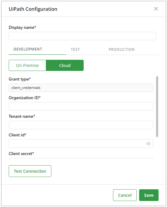Click the Tenant name label
The image size is (167, 207).
[22, 116]
